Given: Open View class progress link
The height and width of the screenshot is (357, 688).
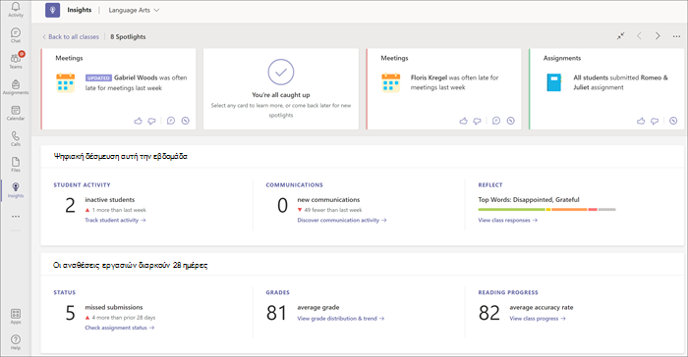Looking at the screenshot, I should click(538, 319).
